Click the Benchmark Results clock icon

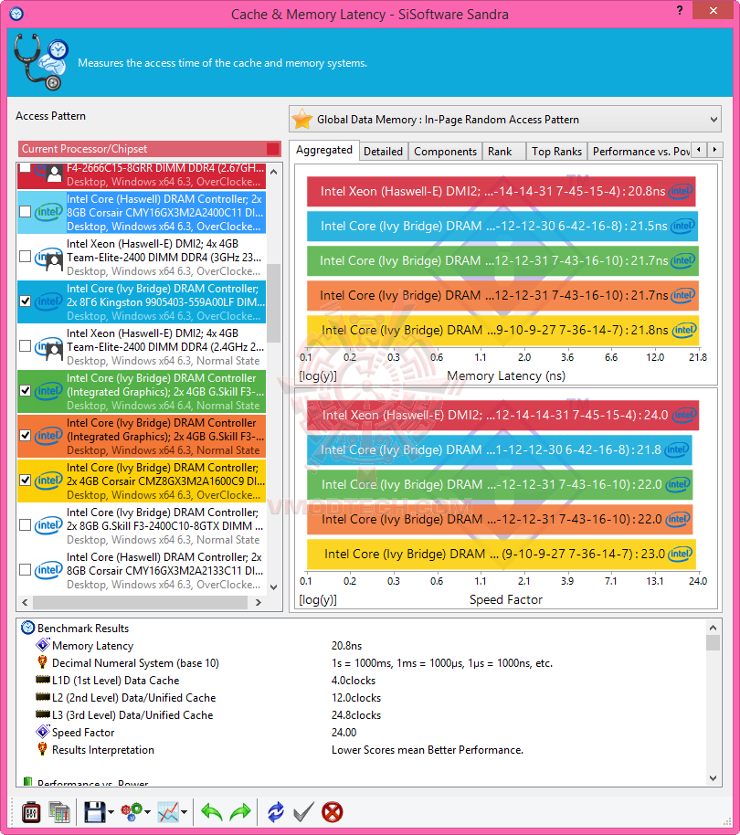pos(27,628)
